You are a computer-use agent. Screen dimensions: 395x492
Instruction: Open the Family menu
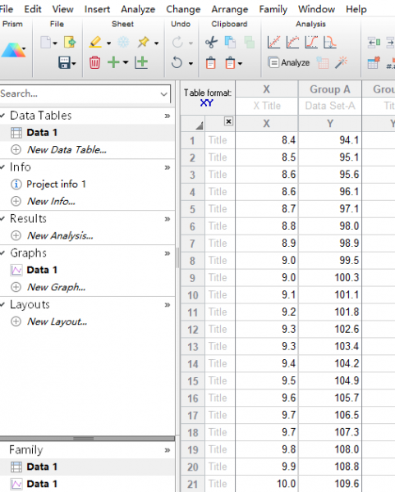(273, 9)
